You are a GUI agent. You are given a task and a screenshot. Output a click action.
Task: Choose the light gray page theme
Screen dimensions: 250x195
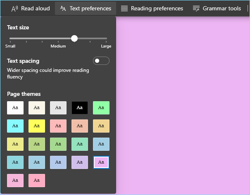[58, 108]
